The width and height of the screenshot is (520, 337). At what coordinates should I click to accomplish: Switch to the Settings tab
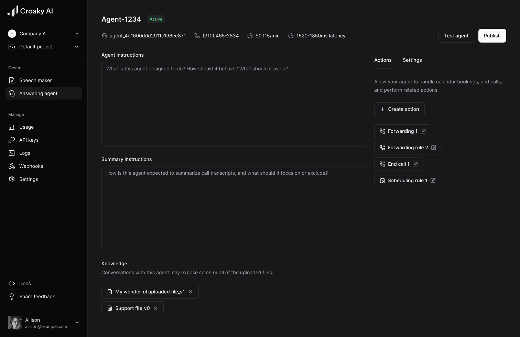click(412, 60)
